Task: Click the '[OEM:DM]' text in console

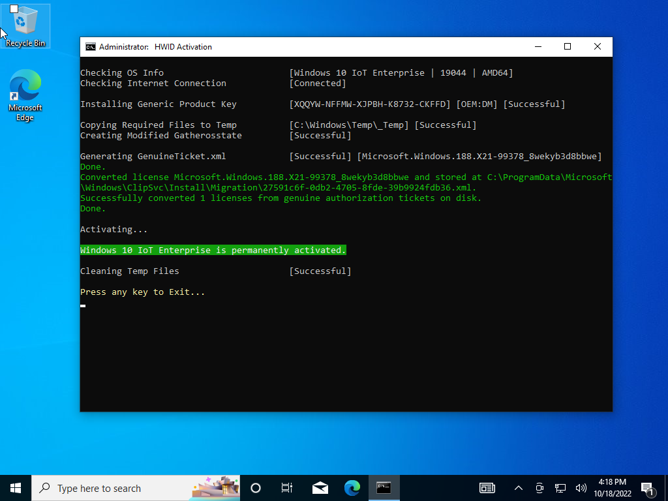Action: (477, 104)
